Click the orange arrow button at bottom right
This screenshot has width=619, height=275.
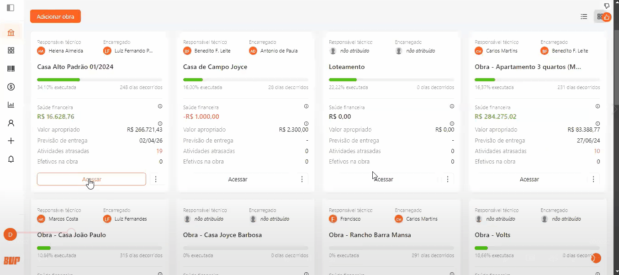(x=596, y=258)
